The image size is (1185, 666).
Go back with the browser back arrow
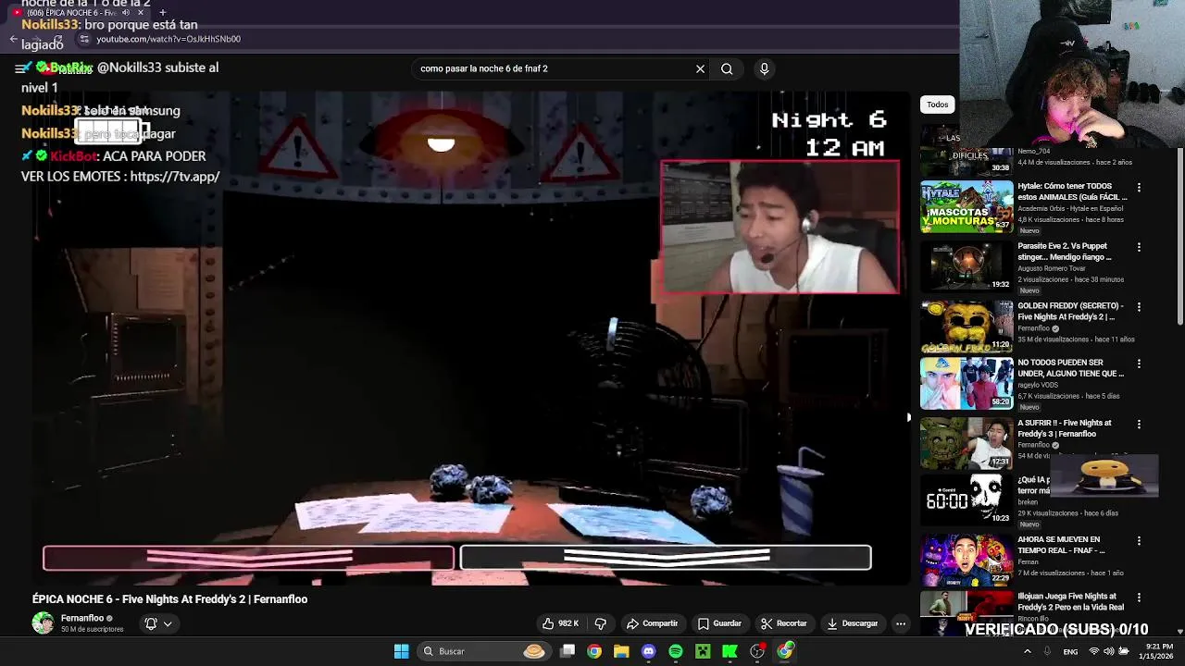pos(13,39)
